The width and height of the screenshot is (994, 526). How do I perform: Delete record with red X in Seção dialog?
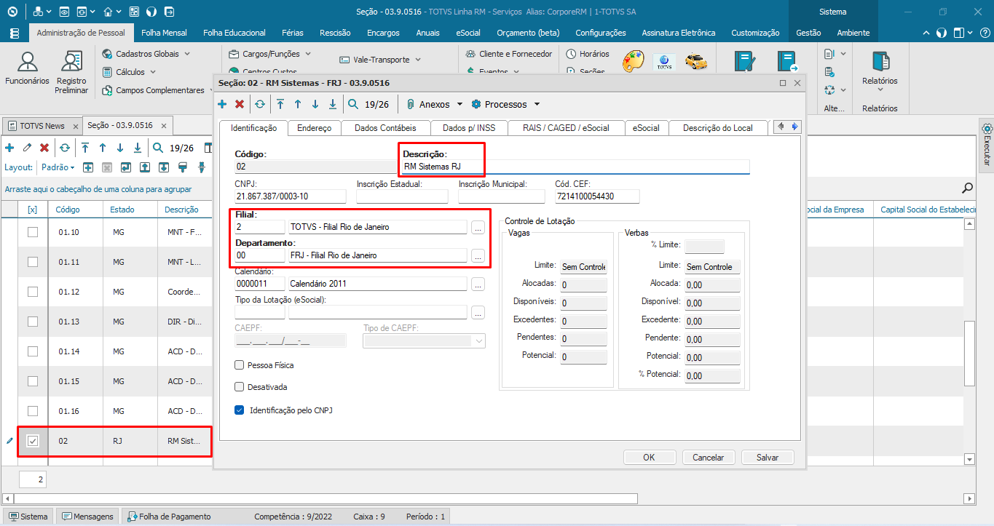240,104
